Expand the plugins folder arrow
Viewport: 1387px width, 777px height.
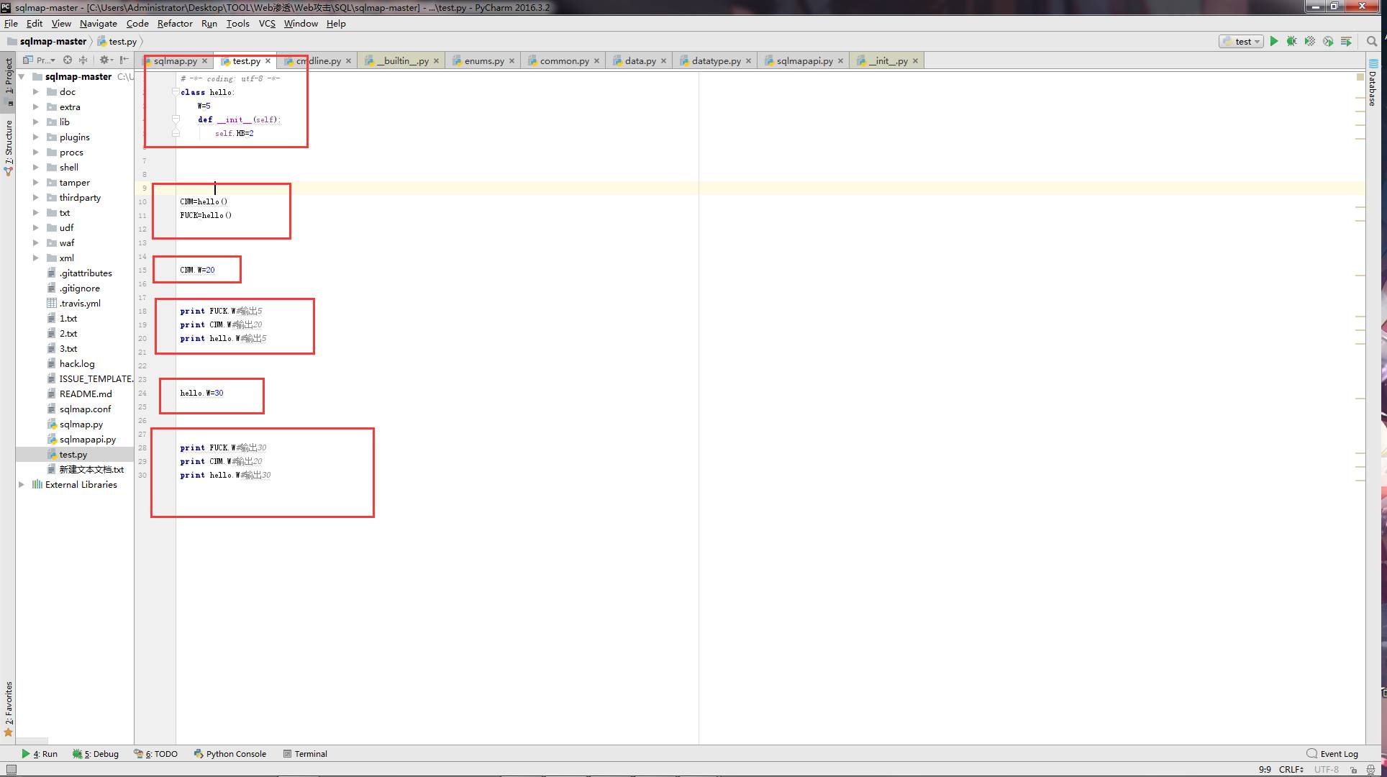[x=36, y=137]
